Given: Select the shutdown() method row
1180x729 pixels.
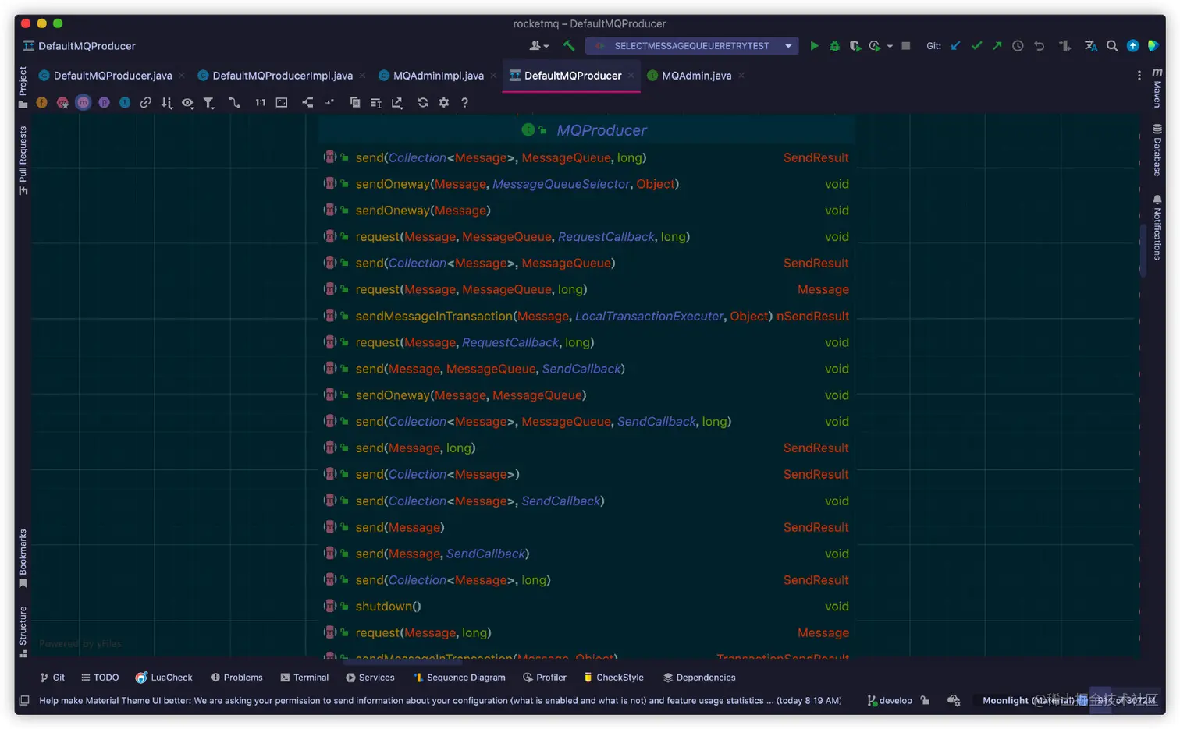Looking at the screenshot, I should point(585,606).
